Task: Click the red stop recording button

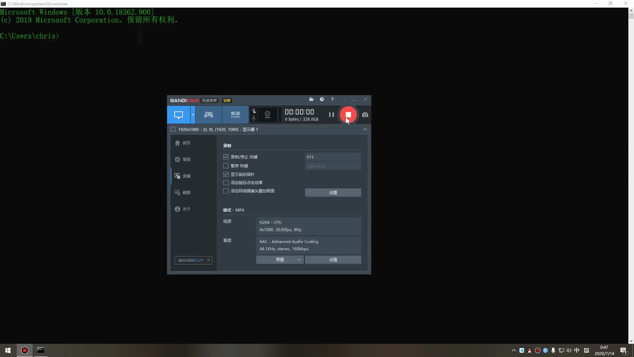Action: (348, 115)
